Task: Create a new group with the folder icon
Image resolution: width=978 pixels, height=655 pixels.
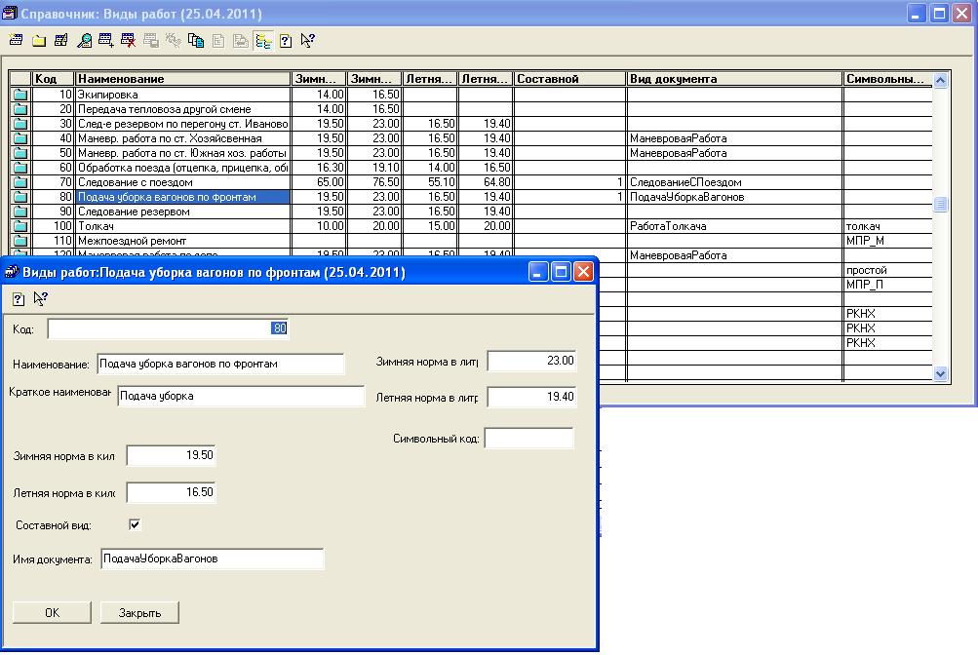Action: tap(39, 41)
